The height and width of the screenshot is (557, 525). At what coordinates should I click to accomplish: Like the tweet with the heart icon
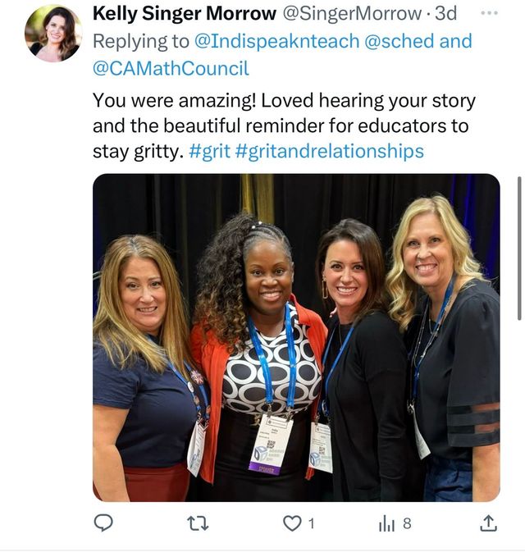click(292, 523)
